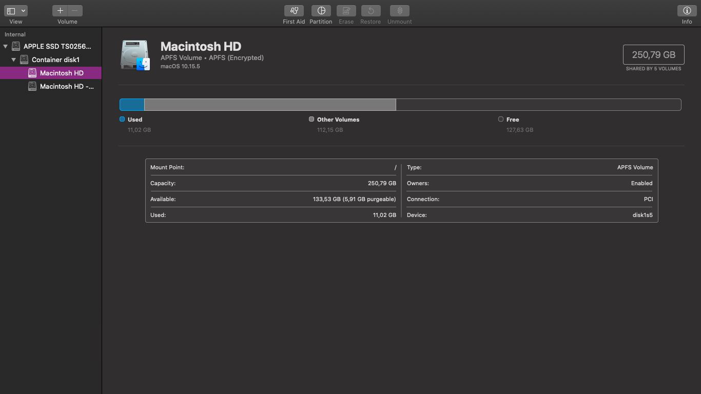Viewport: 701px width, 394px height.
Task: Click the 250,79 GB capacity box
Action: [653, 54]
